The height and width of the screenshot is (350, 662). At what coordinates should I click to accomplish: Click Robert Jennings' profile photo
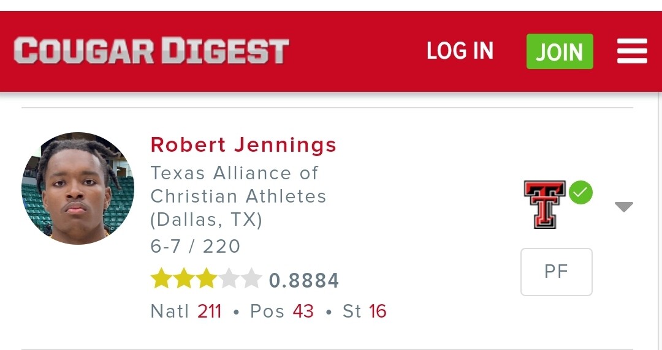(x=78, y=188)
